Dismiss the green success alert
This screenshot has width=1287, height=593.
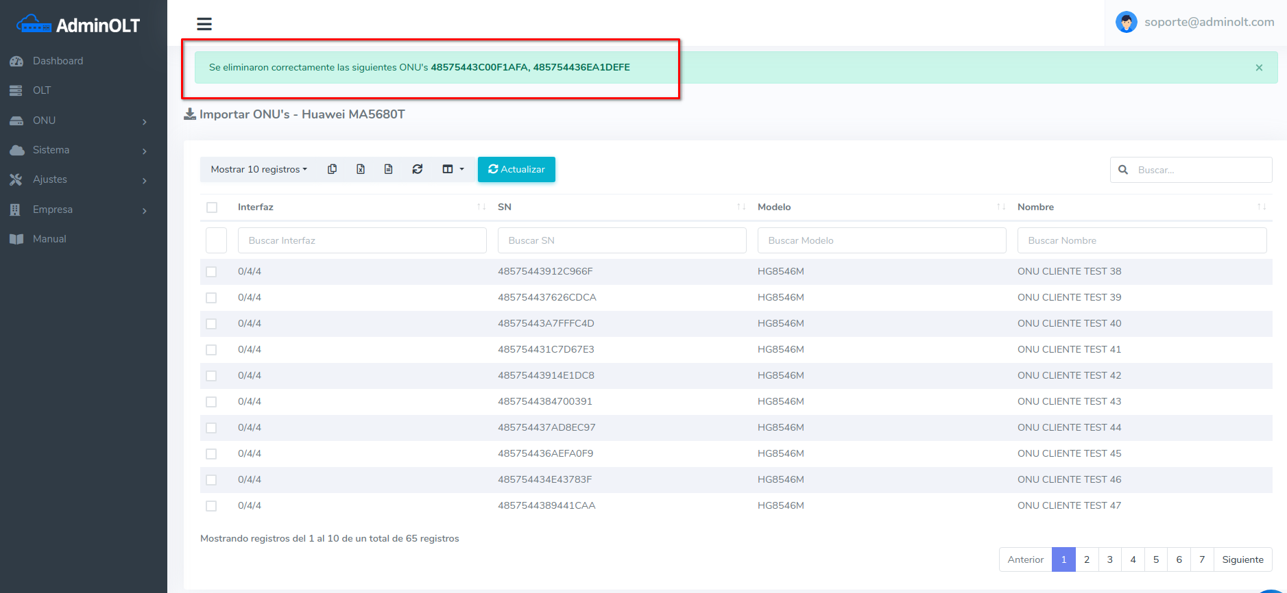1259,68
